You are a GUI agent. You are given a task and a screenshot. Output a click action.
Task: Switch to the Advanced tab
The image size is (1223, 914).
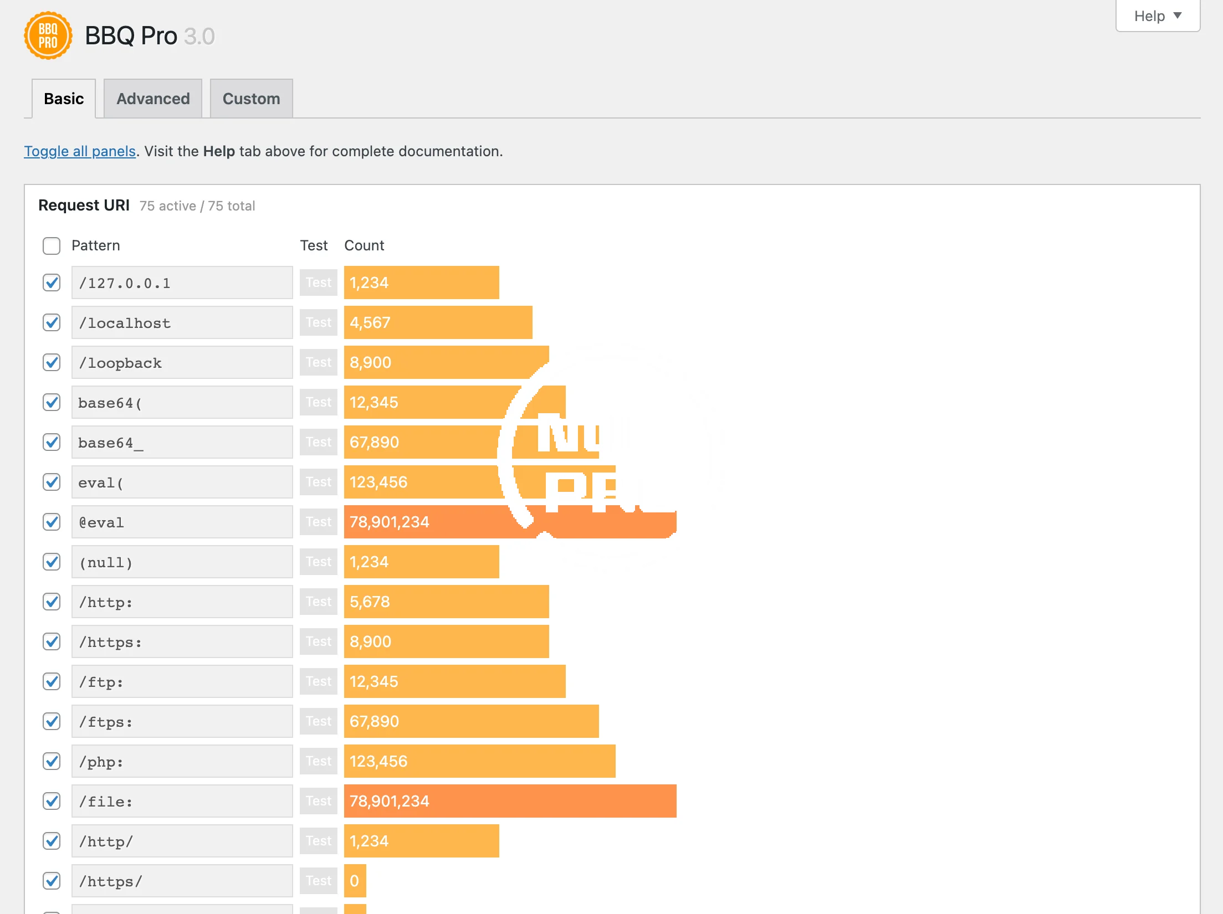click(x=153, y=99)
